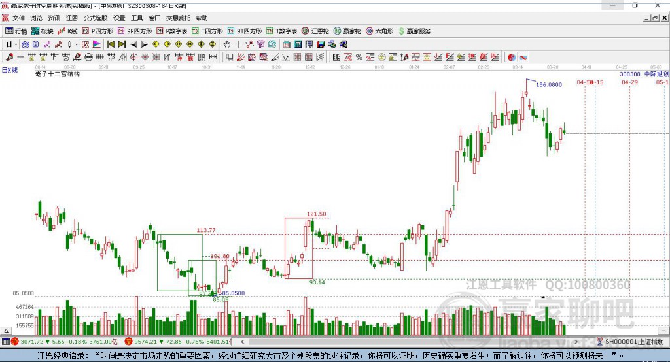Expand the candlestick style dropdown arrow

pyautogui.click(x=77, y=44)
